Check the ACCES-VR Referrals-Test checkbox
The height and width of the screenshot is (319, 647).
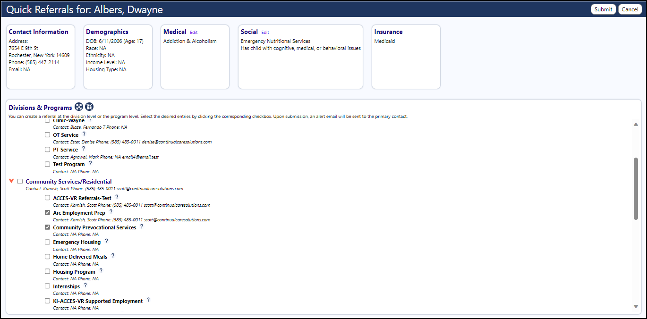tap(47, 198)
